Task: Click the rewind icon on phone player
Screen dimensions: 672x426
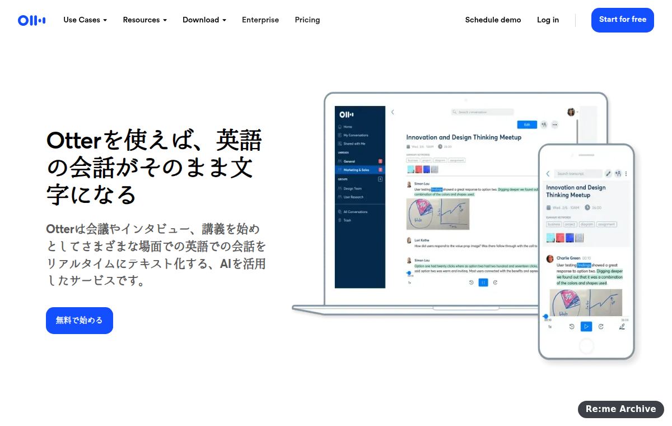Action: click(572, 326)
